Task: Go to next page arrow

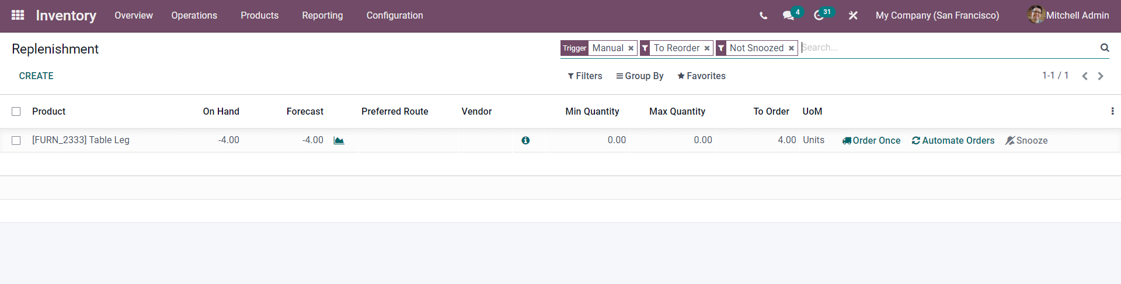Action: [1101, 76]
